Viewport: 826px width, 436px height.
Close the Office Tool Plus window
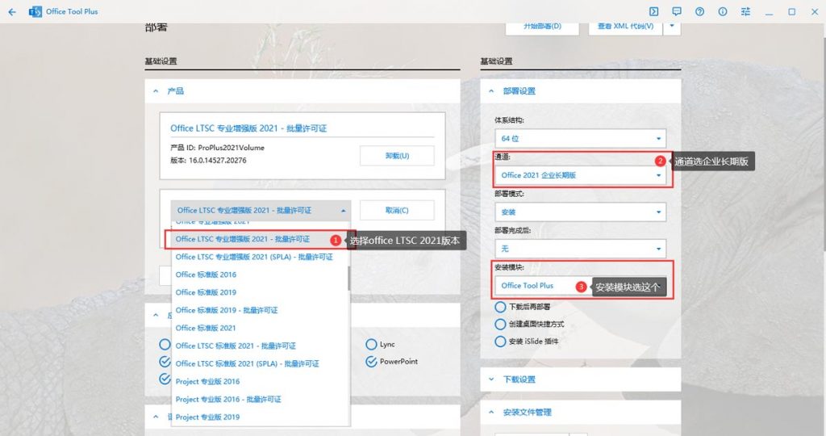point(815,11)
